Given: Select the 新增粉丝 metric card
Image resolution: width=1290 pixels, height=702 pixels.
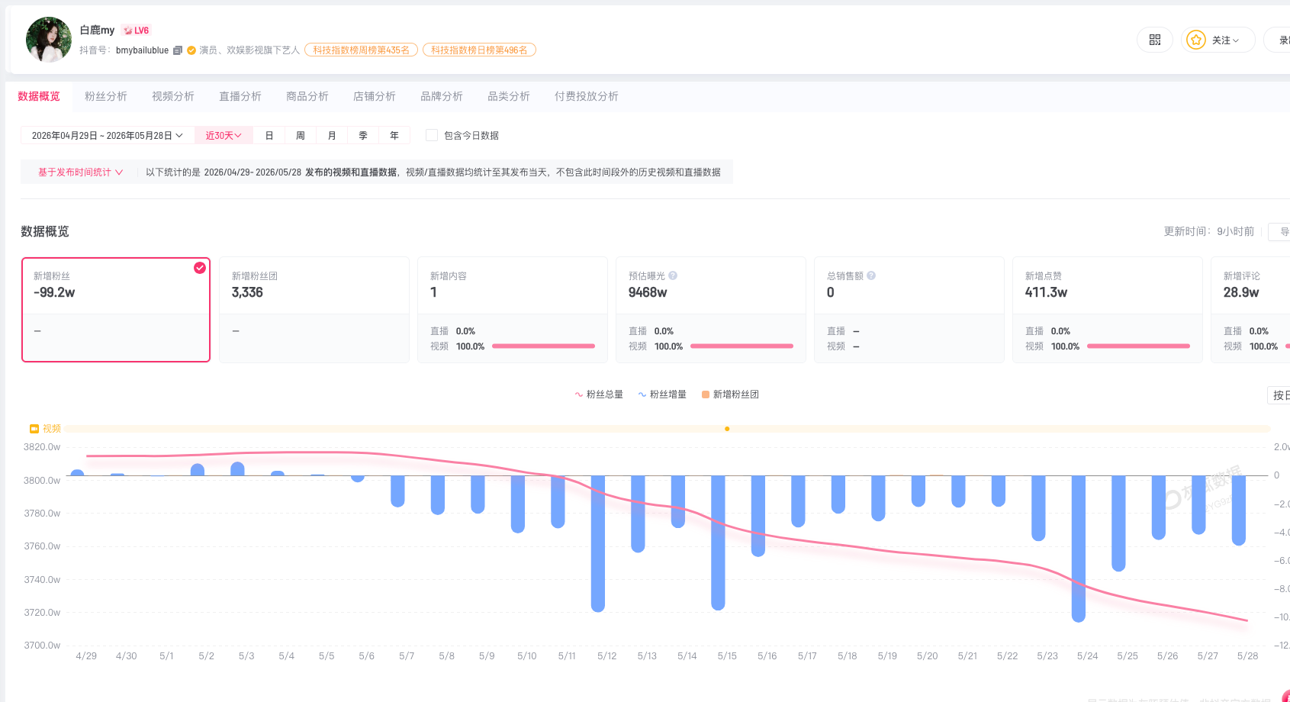Looking at the screenshot, I should point(116,310).
